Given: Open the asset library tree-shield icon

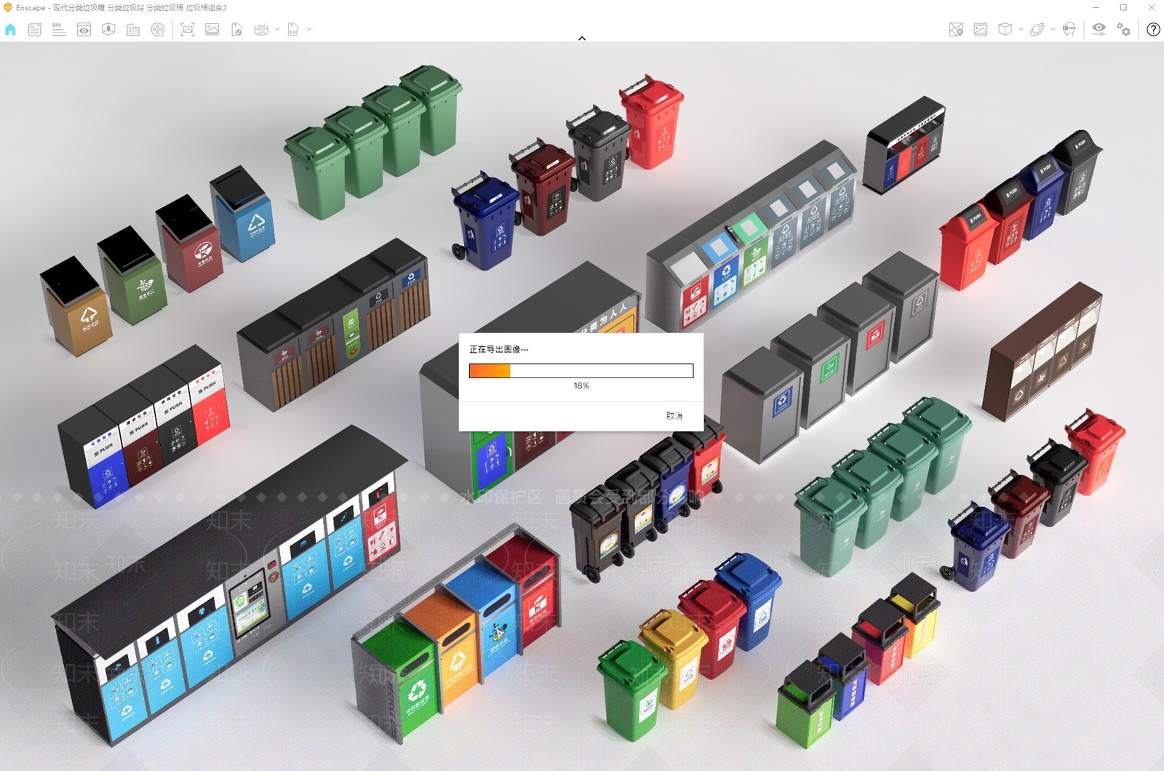Looking at the screenshot, I should [108, 30].
